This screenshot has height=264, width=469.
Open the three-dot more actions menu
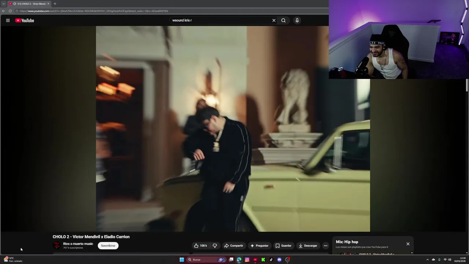325,246
